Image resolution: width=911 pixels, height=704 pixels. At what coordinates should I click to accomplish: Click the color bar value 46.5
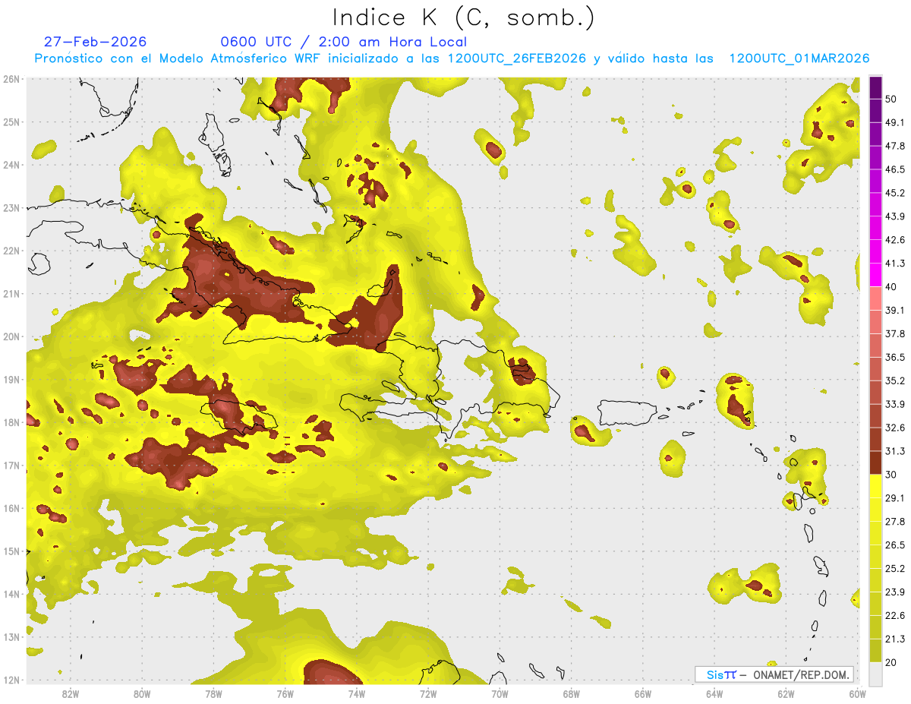coord(895,169)
